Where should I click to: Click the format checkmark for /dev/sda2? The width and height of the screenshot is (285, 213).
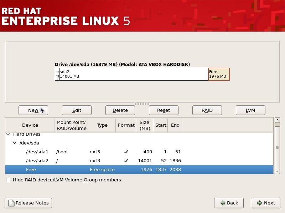[x=126, y=161]
